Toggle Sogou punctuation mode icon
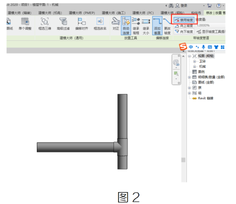Viewport: 236px width, 204px height. pyautogui.click(x=197, y=47)
